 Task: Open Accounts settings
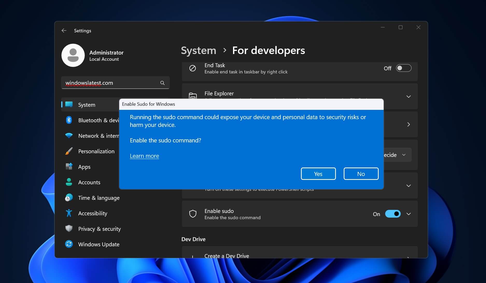[69, 182]
